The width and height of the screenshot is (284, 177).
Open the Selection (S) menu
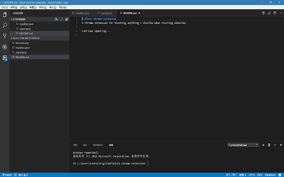[x=24, y=8]
